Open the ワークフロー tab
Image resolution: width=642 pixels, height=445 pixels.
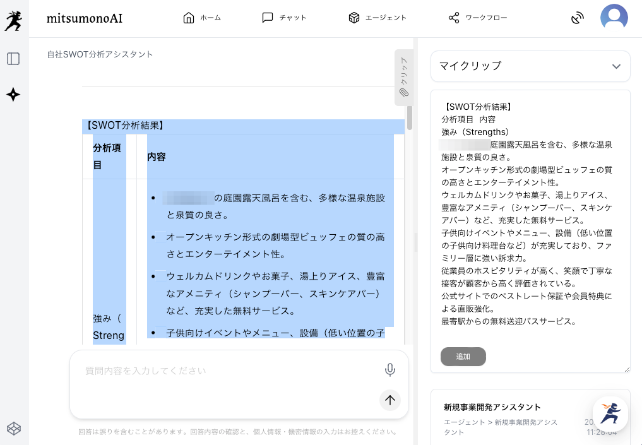(478, 18)
